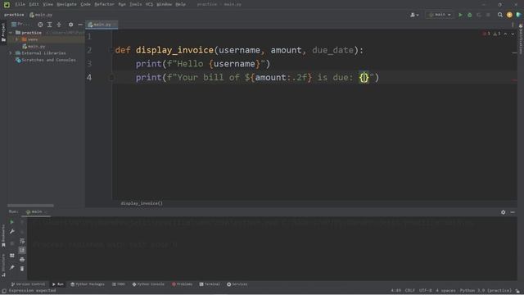Open the Code menu
524x295 pixels.
coord(85,4)
